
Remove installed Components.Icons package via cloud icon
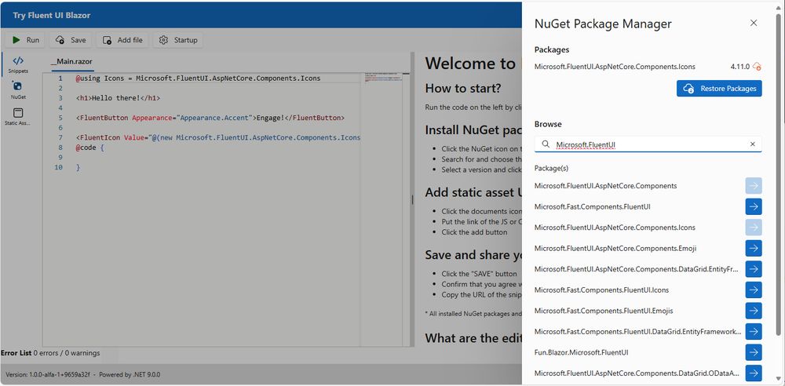pos(757,67)
